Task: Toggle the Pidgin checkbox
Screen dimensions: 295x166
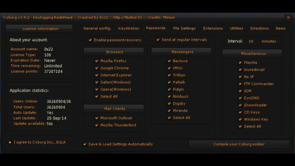Action: pos(169,89)
